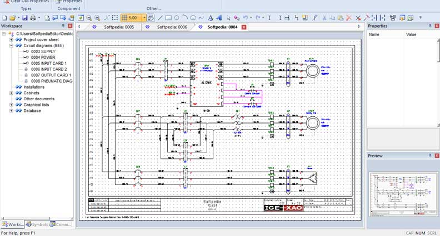Click the refresh view icon

(x=81, y=18)
